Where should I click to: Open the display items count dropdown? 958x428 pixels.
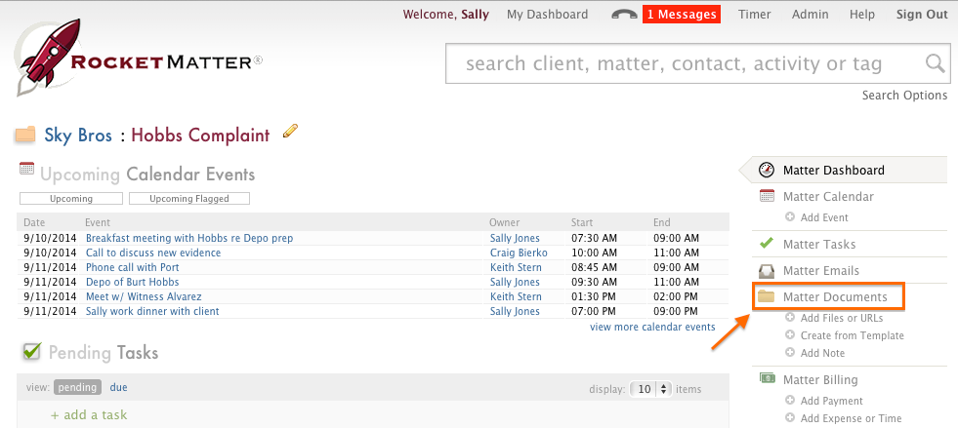pos(650,389)
